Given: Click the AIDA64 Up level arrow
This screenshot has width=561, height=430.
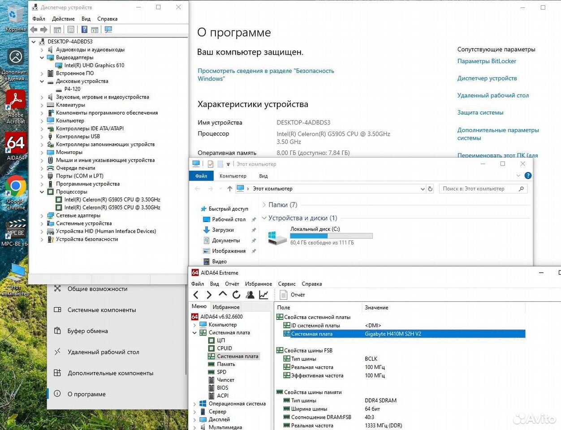Looking at the screenshot, I should pyautogui.click(x=223, y=294).
